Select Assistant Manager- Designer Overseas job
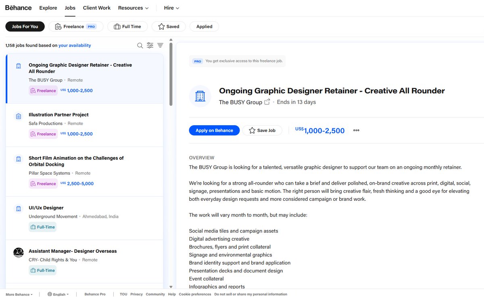This screenshot has height=297, width=484. (x=73, y=251)
